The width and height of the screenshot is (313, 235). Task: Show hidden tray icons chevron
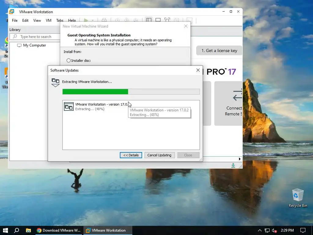[x=260, y=230]
